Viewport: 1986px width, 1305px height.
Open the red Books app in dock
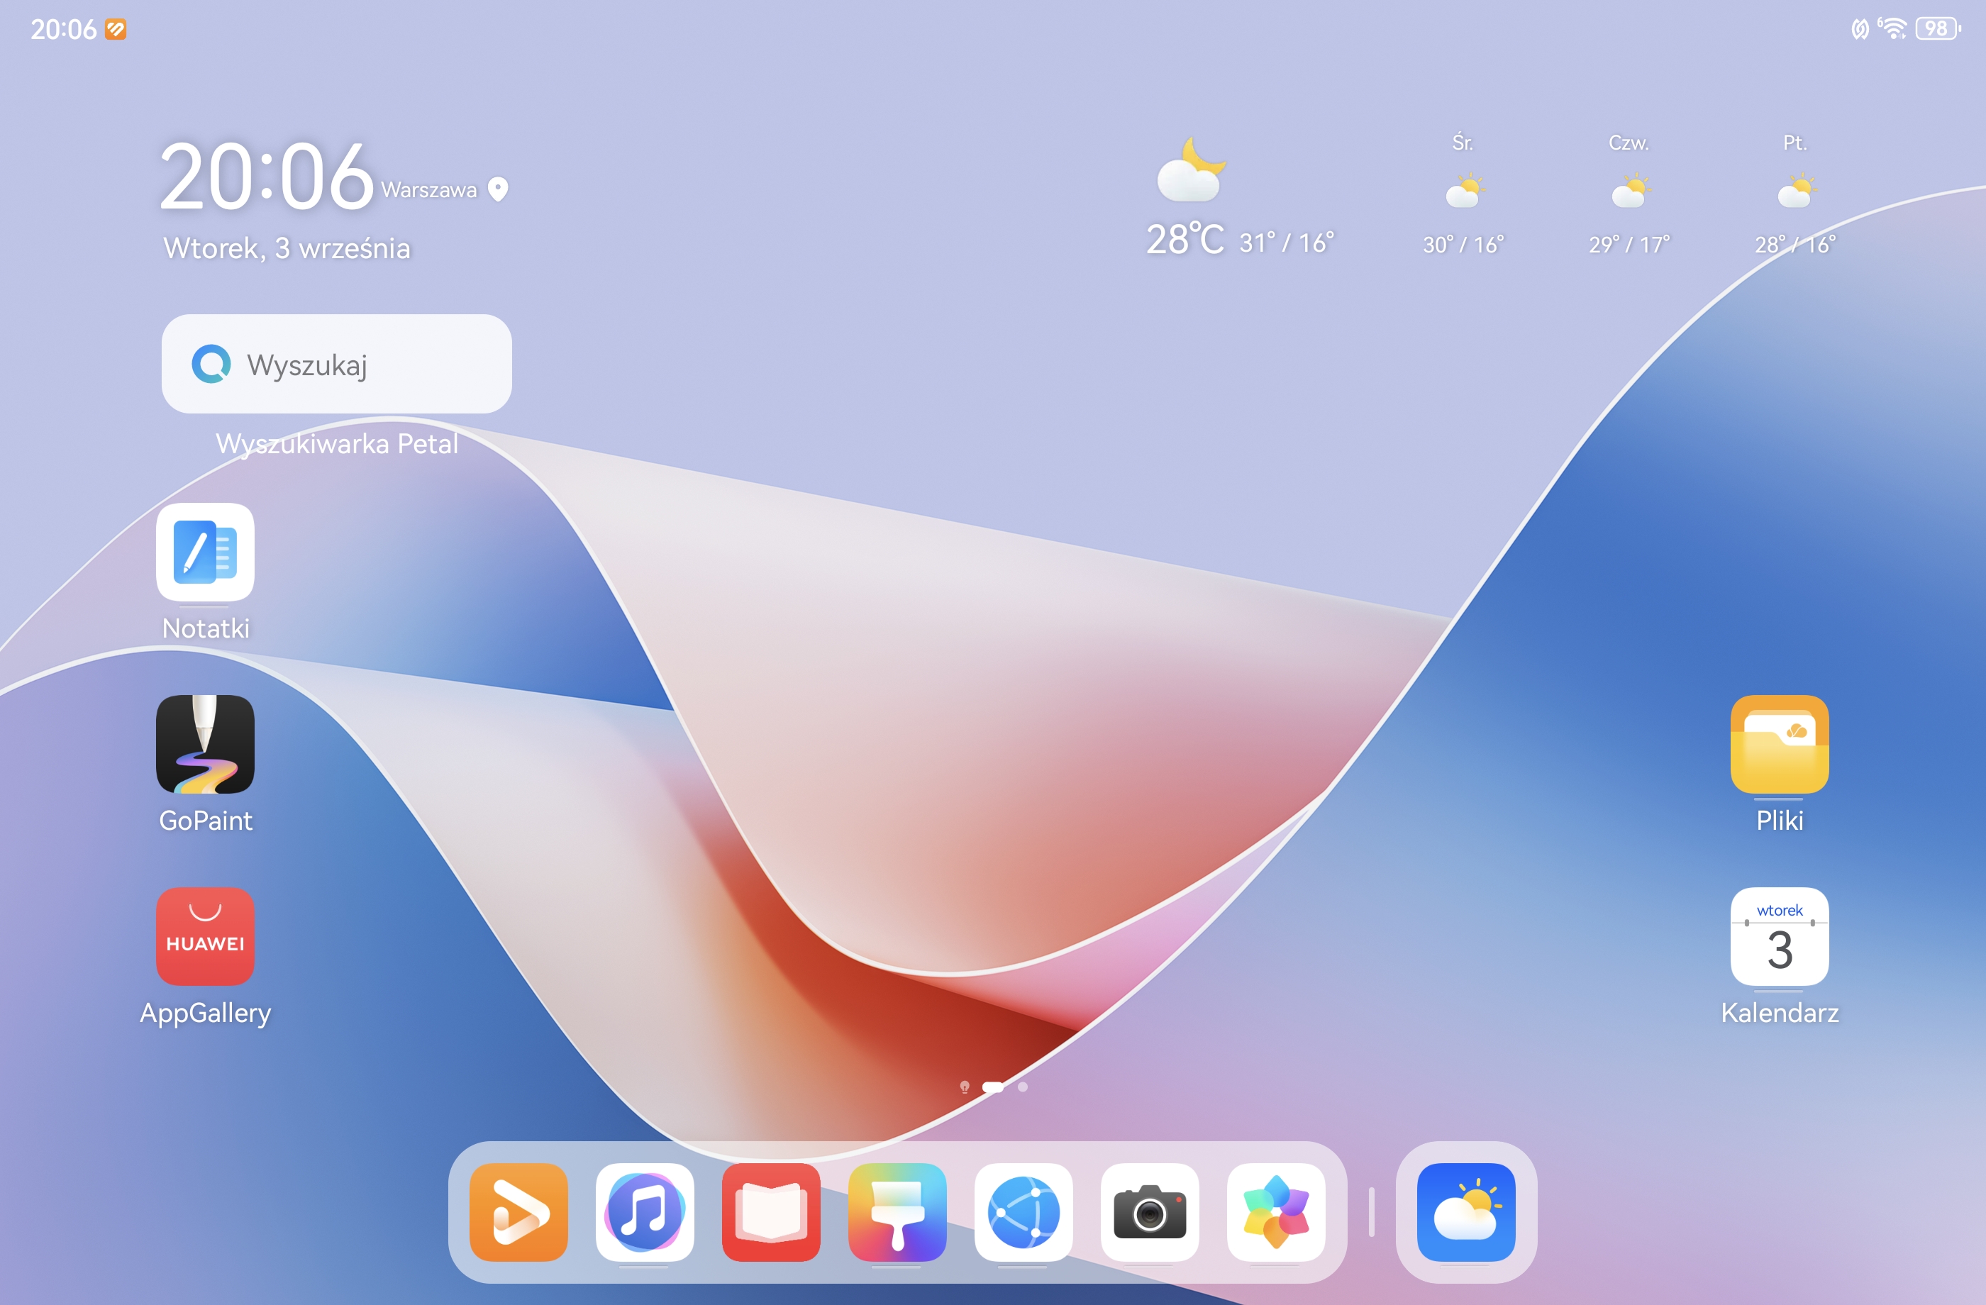[x=771, y=1211]
